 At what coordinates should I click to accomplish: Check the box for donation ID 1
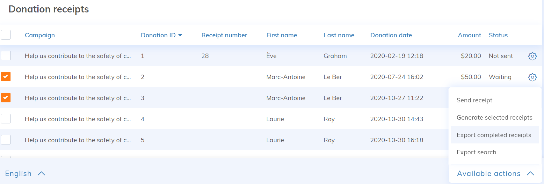click(x=6, y=56)
